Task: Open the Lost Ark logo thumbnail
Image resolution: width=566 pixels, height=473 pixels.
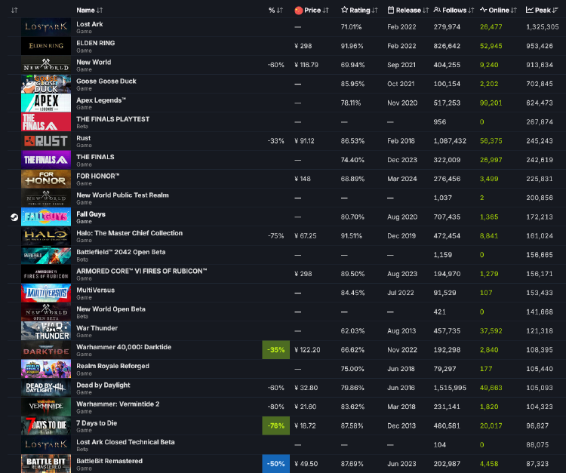Action: tap(46, 26)
